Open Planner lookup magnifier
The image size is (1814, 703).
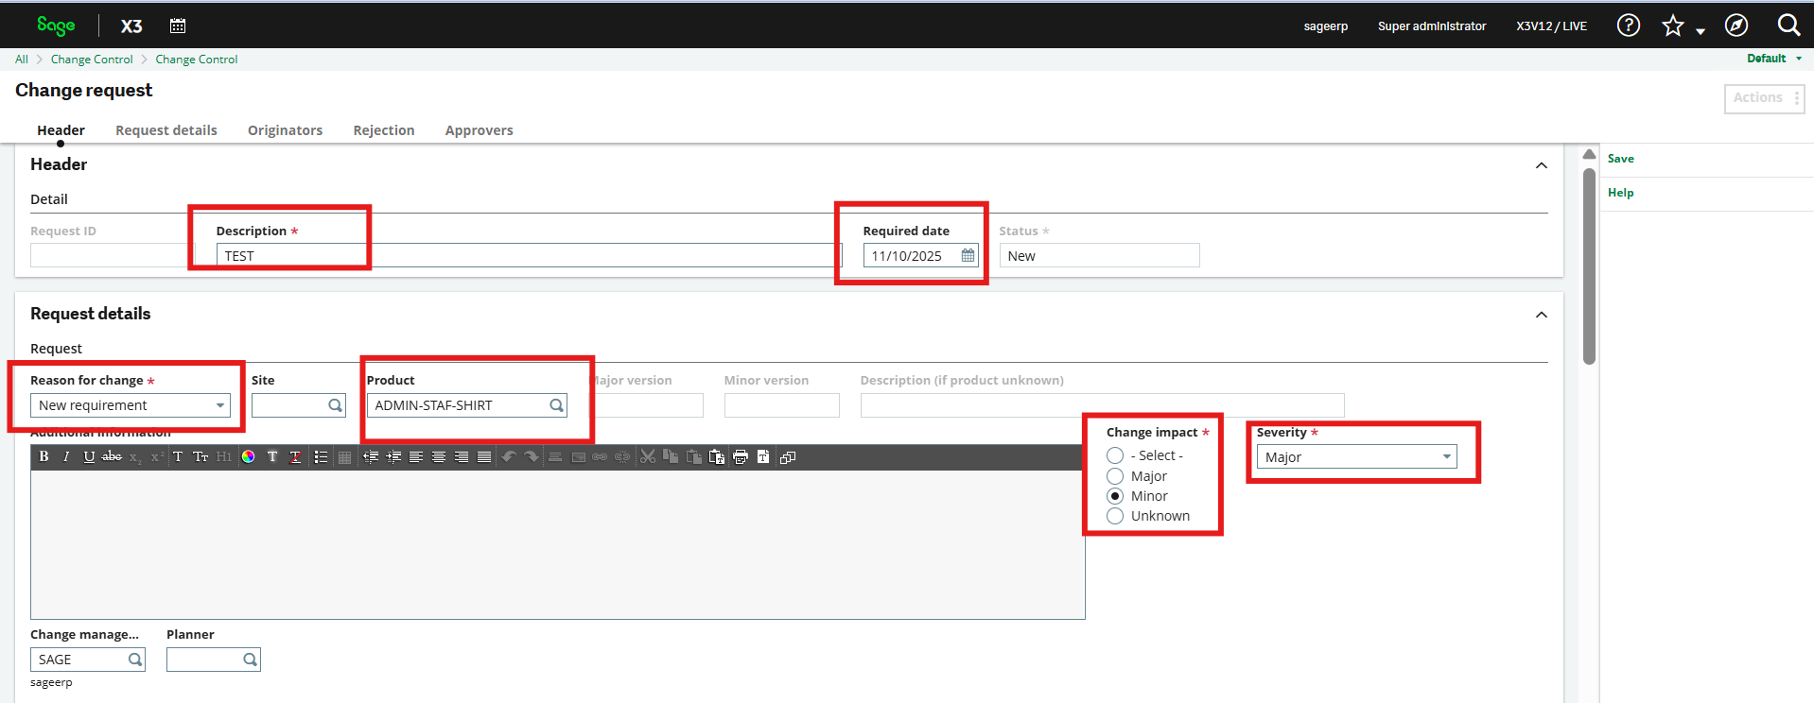250,660
